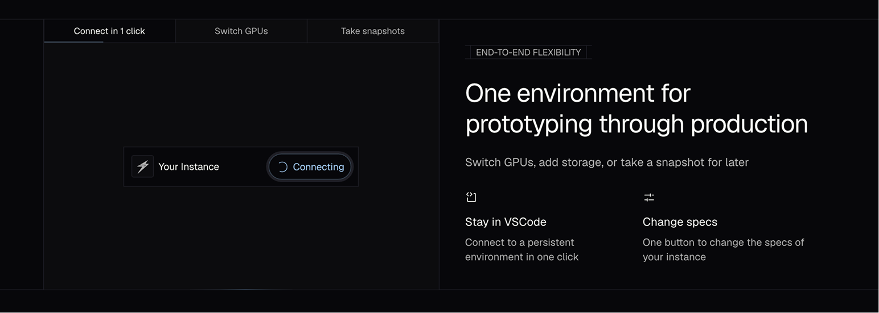Click the Your Instance label
879x313 pixels.
click(188, 167)
